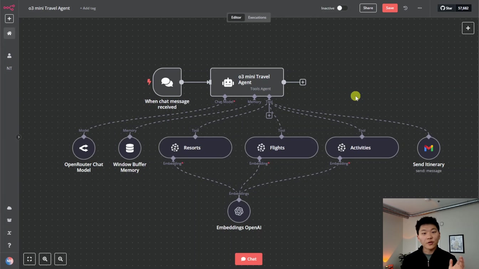Click Add tag link
Image resolution: width=479 pixels, height=269 pixels.
(88, 8)
